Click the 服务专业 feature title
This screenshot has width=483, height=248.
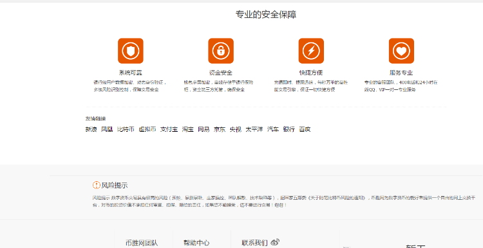(401, 73)
